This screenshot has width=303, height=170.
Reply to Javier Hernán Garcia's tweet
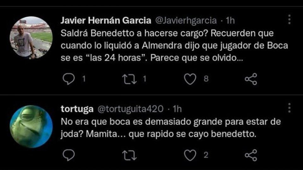point(68,79)
